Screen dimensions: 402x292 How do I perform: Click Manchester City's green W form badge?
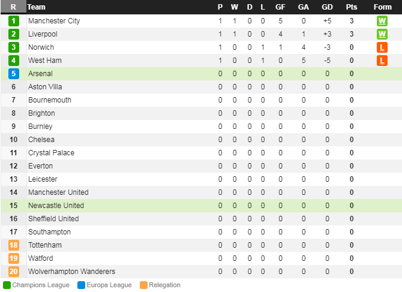pos(382,21)
